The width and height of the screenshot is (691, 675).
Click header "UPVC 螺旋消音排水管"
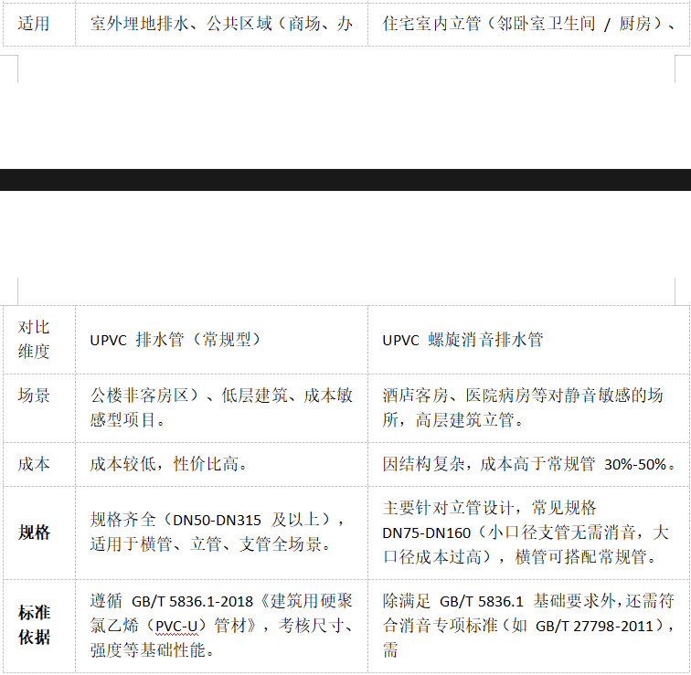click(462, 340)
